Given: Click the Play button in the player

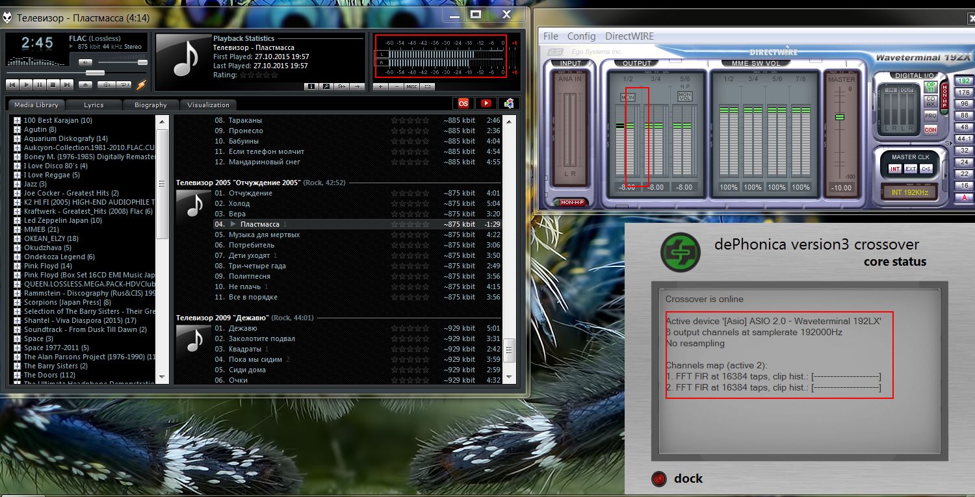Looking at the screenshot, I should pos(26,84).
